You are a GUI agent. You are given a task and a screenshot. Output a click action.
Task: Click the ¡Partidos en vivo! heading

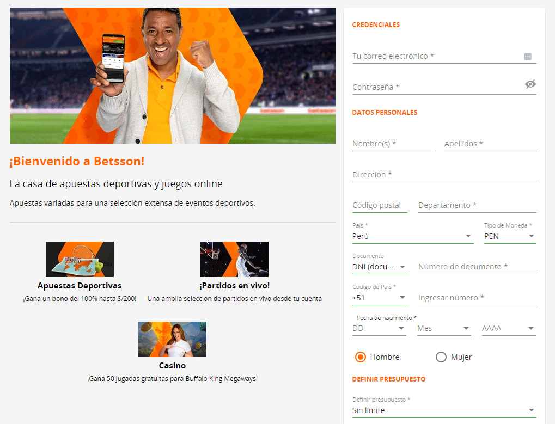[234, 286]
